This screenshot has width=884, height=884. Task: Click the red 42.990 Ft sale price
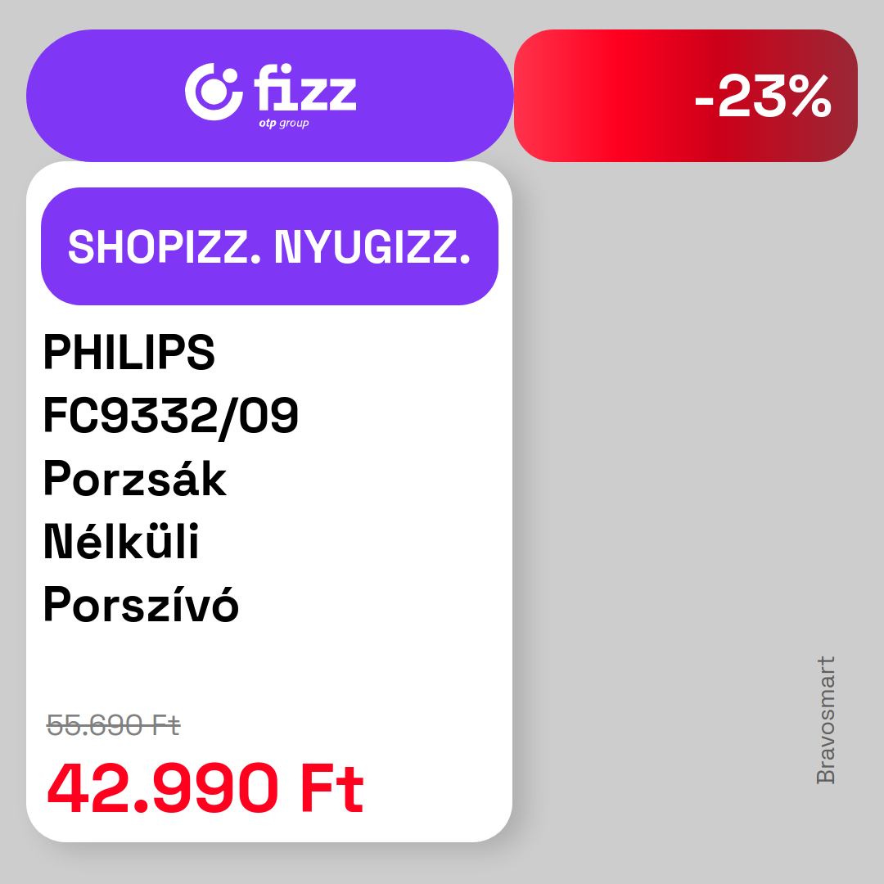205,788
